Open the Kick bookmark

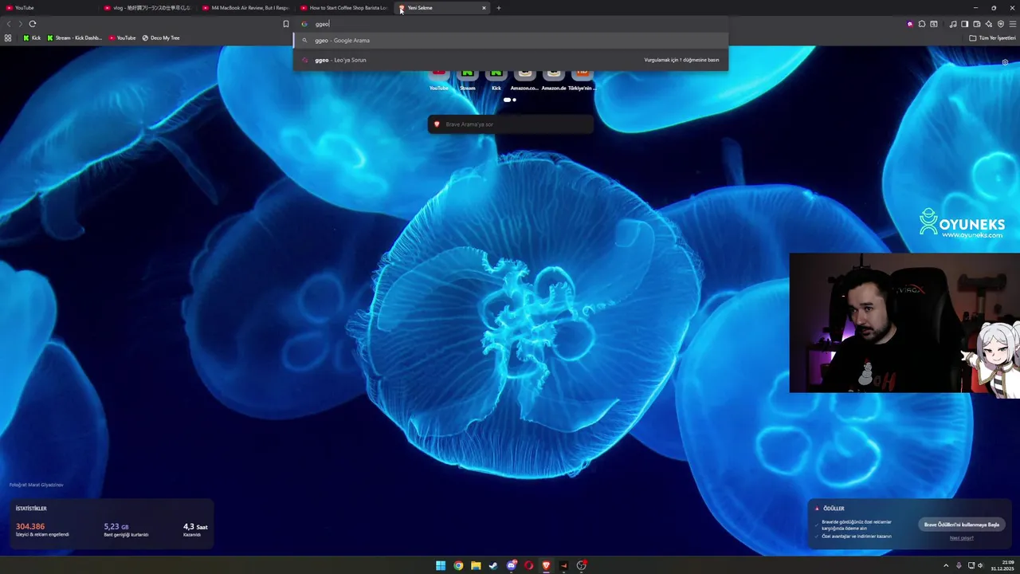[32, 37]
